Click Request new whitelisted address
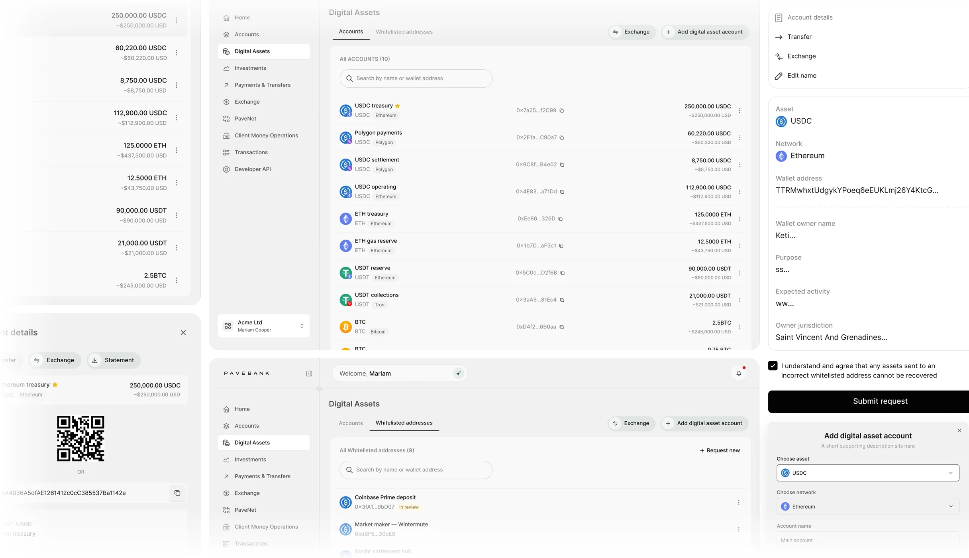This screenshot has height=558, width=969. (720, 450)
